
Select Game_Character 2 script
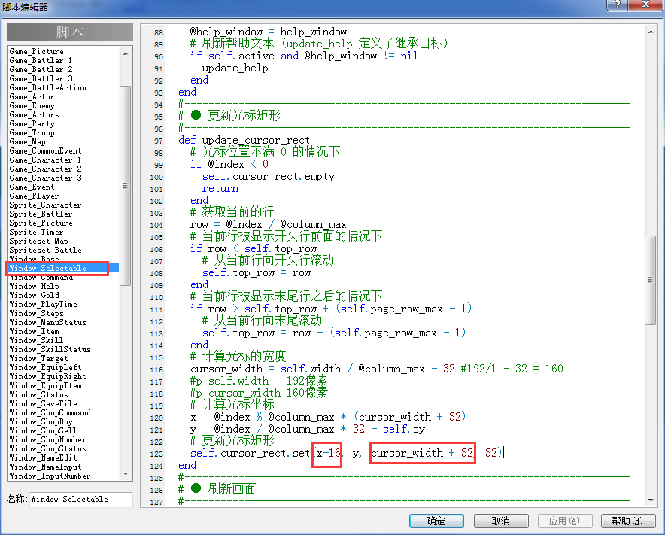[x=45, y=169]
